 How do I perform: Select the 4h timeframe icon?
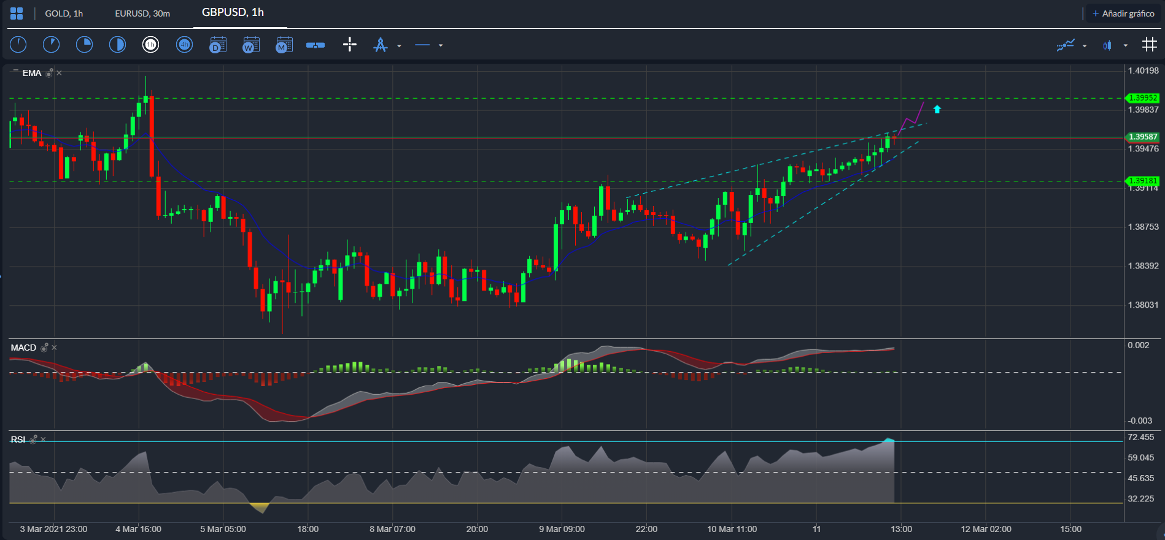click(184, 45)
